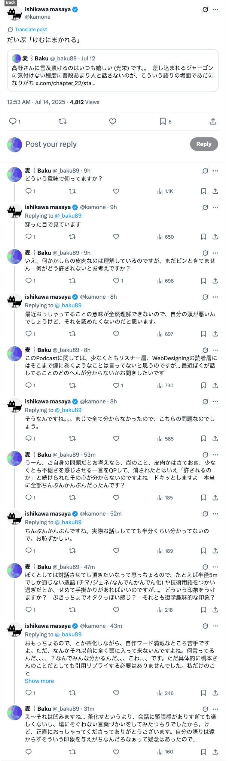
Task: Open the more options menu on main post
Action: click(x=215, y=9)
